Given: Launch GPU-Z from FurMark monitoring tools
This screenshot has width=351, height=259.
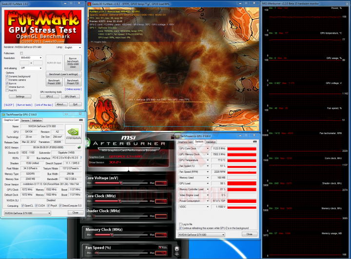Looking at the screenshot, I should click(x=49, y=97).
